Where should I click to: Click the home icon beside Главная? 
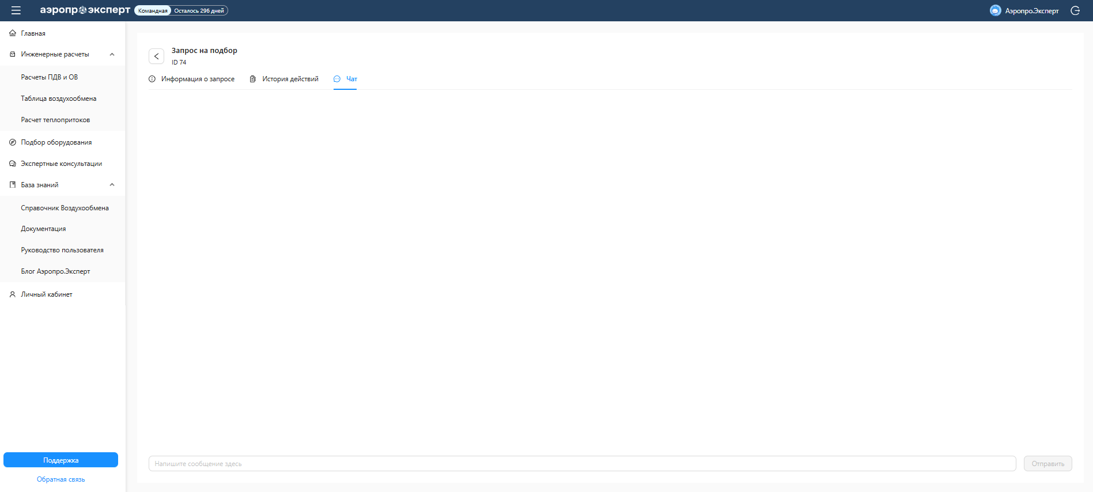[x=13, y=33]
